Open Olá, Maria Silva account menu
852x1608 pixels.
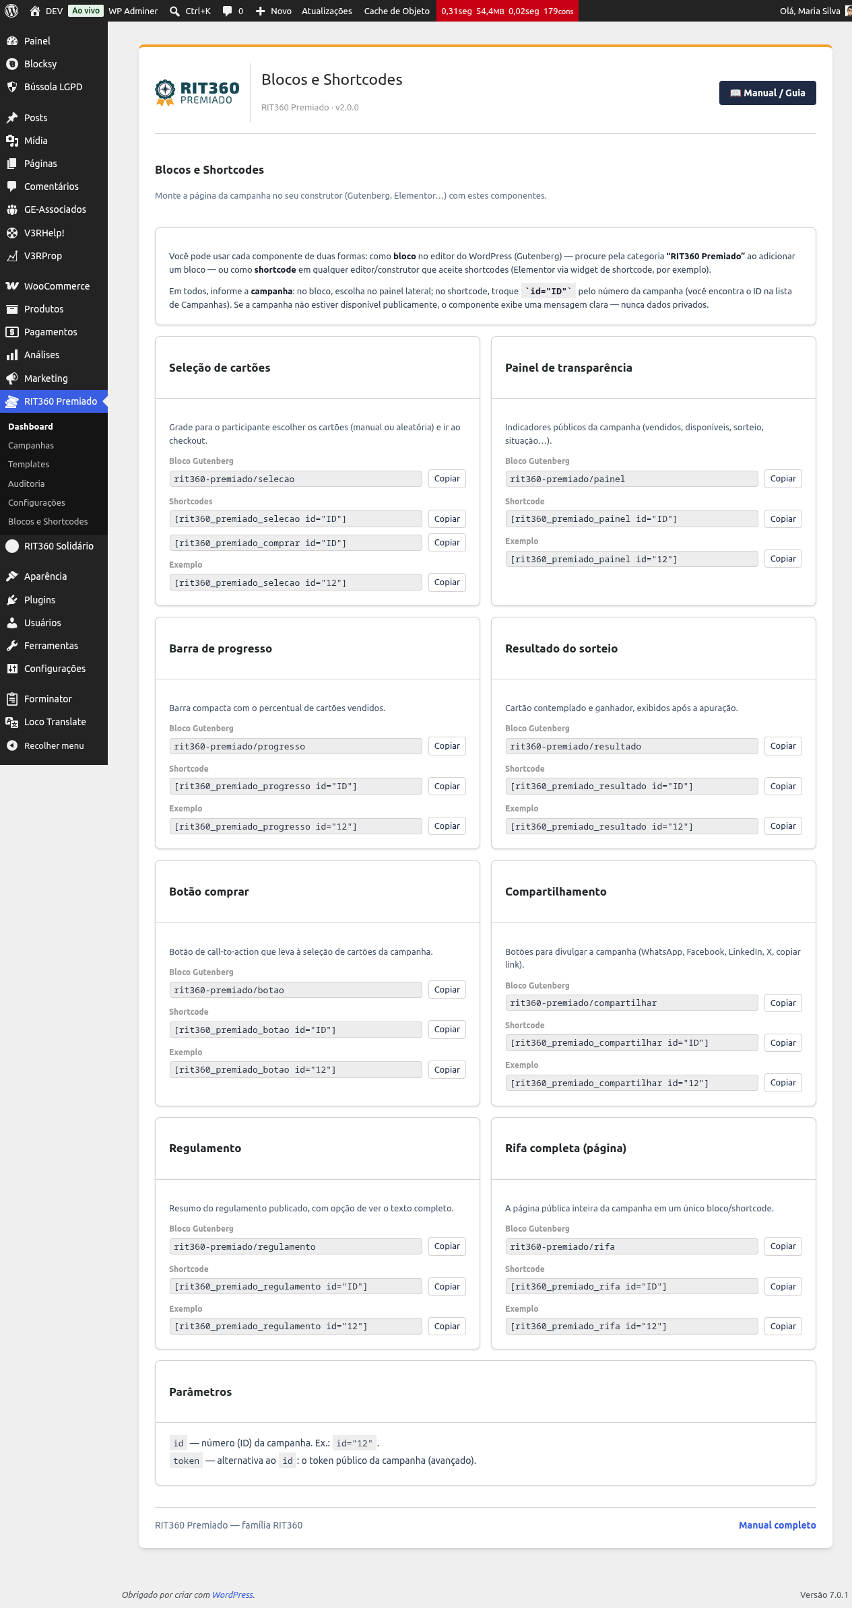815,11
